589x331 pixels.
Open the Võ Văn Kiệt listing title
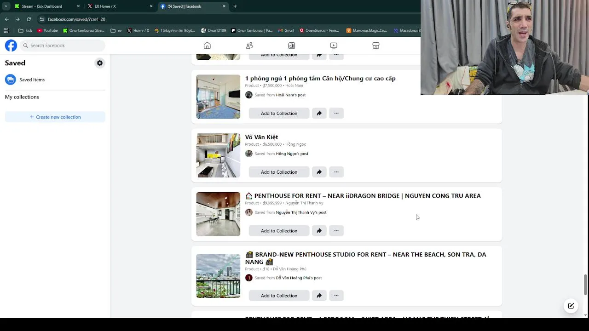pyautogui.click(x=261, y=137)
